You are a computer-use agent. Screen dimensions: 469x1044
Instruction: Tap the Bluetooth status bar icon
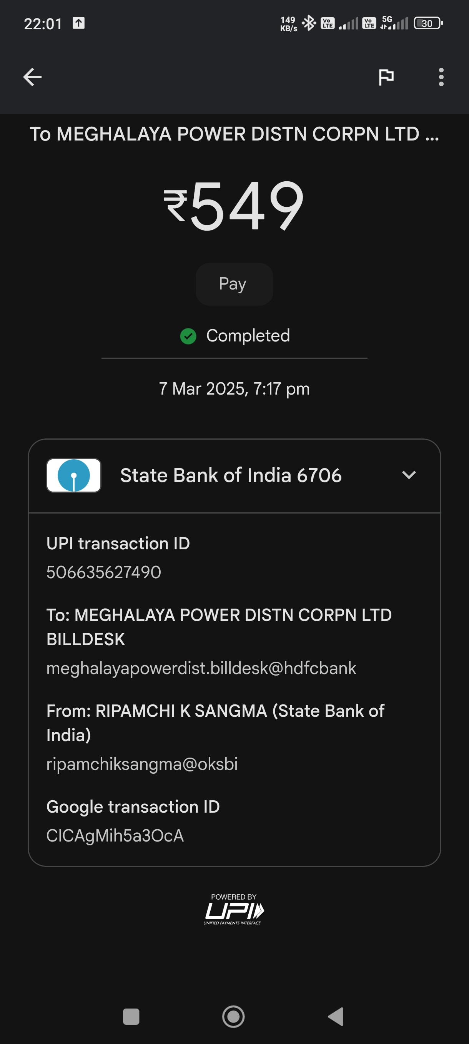coord(309,23)
